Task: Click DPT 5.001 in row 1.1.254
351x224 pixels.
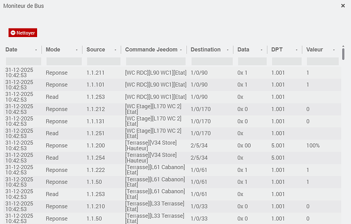Action: pyautogui.click(x=278, y=158)
